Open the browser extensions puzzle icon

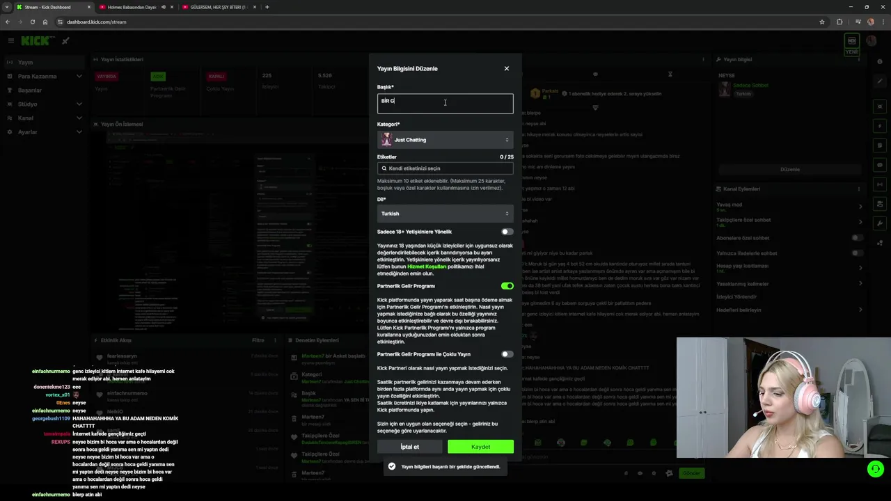click(839, 22)
